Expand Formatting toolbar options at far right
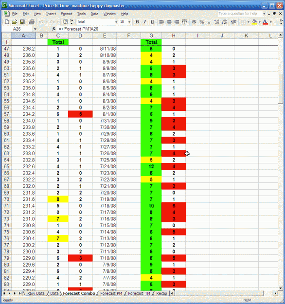The image size is (285, 304). pos(281,22)
